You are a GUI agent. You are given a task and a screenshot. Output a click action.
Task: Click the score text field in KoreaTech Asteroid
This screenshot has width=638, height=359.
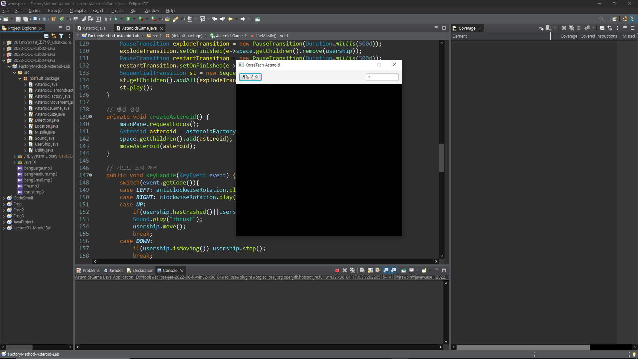pyautogui.click(x=382, y=77)
